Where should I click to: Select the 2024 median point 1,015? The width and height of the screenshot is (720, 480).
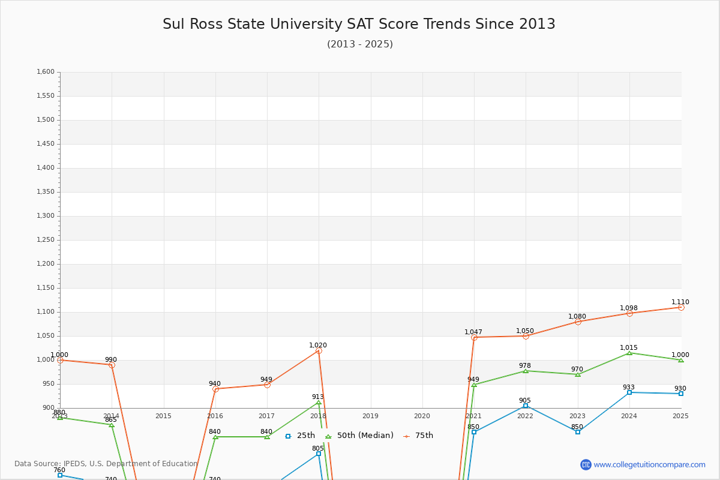pos(629,353)
